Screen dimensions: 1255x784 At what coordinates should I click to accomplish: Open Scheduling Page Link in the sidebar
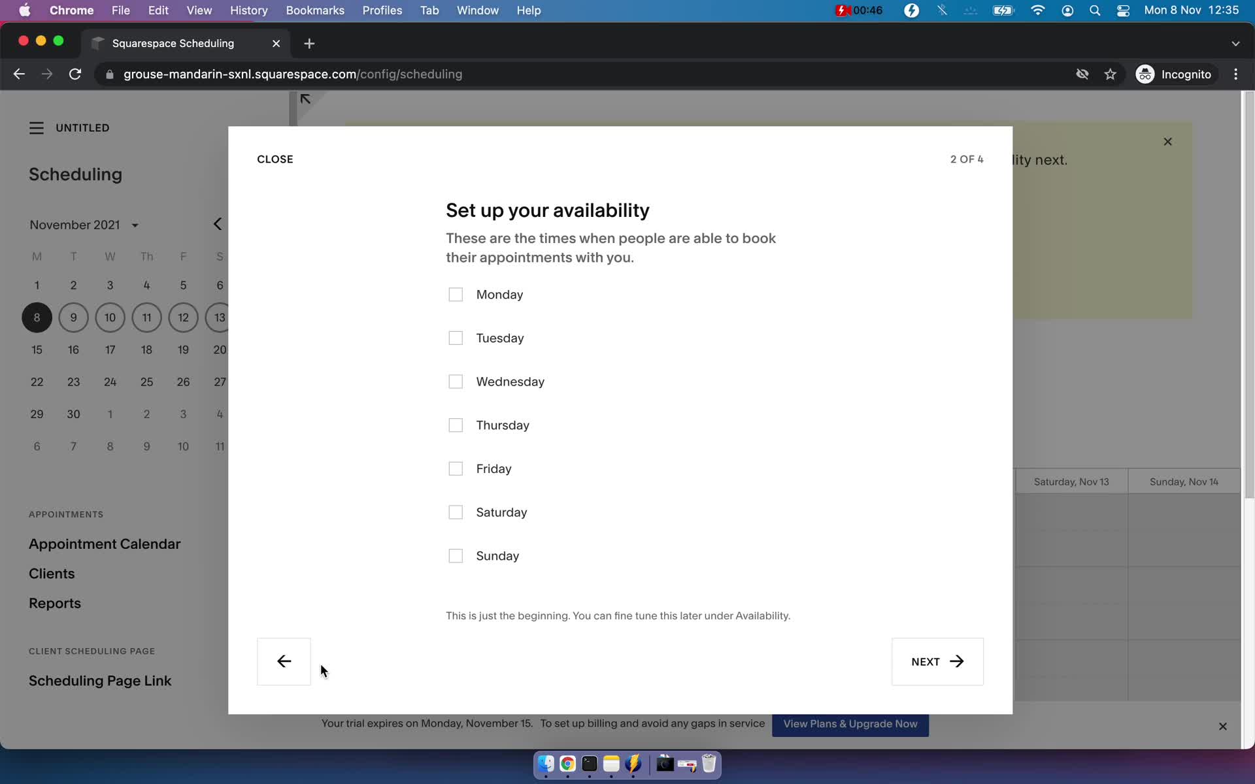100,681
